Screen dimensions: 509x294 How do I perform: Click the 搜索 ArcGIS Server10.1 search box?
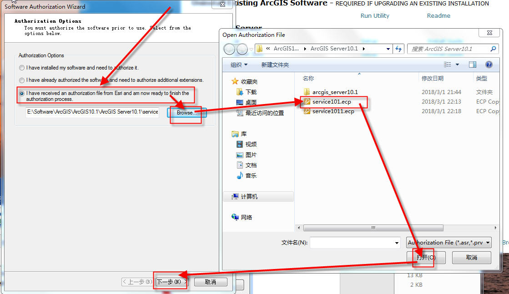449,49
